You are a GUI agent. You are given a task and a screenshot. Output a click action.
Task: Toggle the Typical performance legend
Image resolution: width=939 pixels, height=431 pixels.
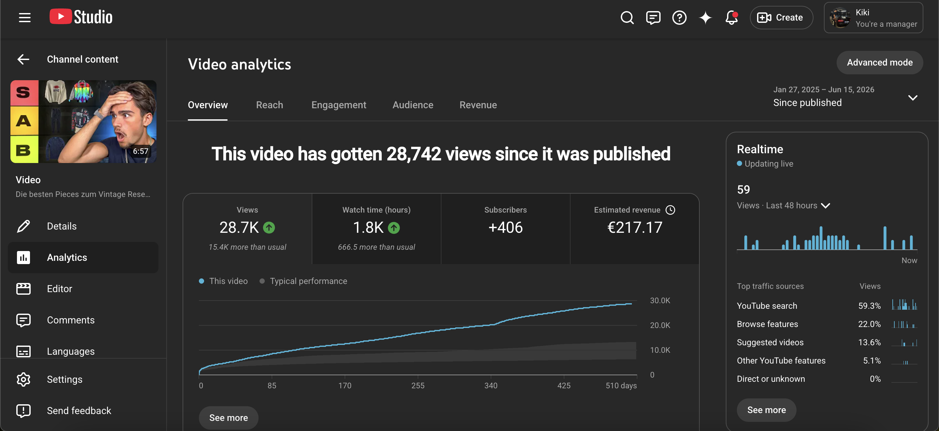click(x=303, y=281)
